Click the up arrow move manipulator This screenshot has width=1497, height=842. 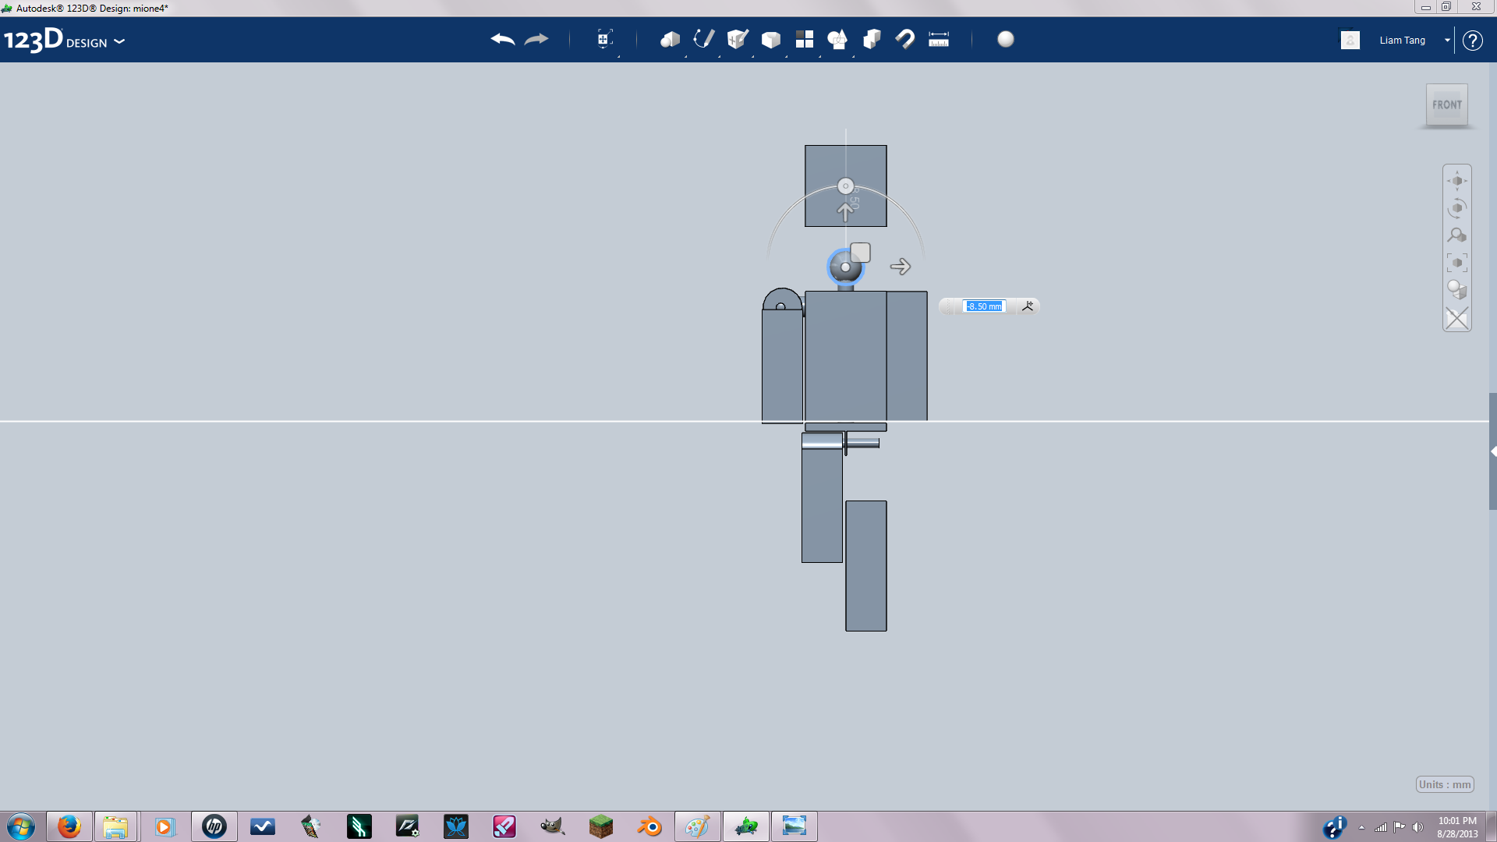(845, 211)
